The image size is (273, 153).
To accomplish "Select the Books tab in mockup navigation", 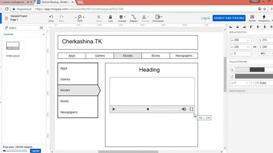I will [156, 56].
